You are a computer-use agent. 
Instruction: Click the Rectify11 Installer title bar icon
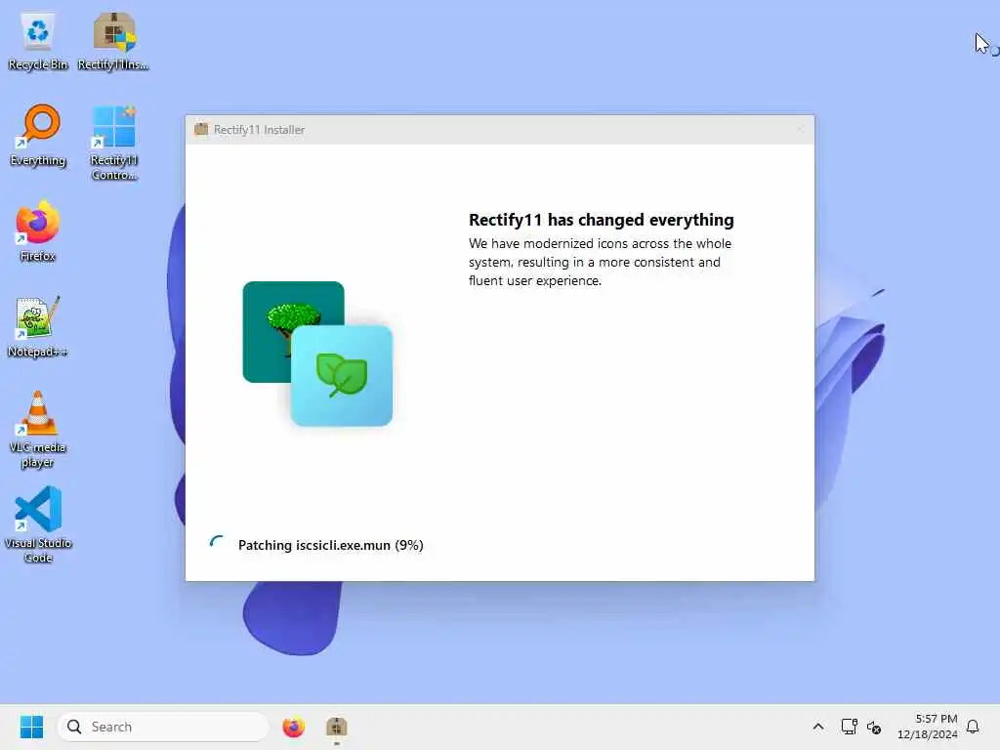201,129
